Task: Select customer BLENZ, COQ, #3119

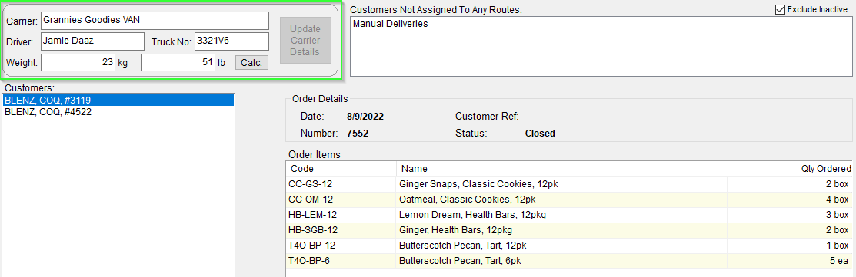Action: point(118,100)
